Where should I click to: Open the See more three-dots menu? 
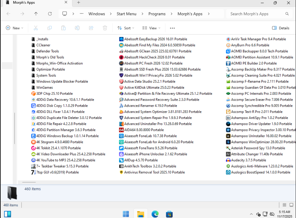[x=172, y=28]
